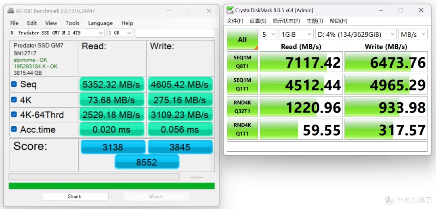The image size is (436, 209).
Task: Click the stornvme - OK driver text
Action: (31, 60)
